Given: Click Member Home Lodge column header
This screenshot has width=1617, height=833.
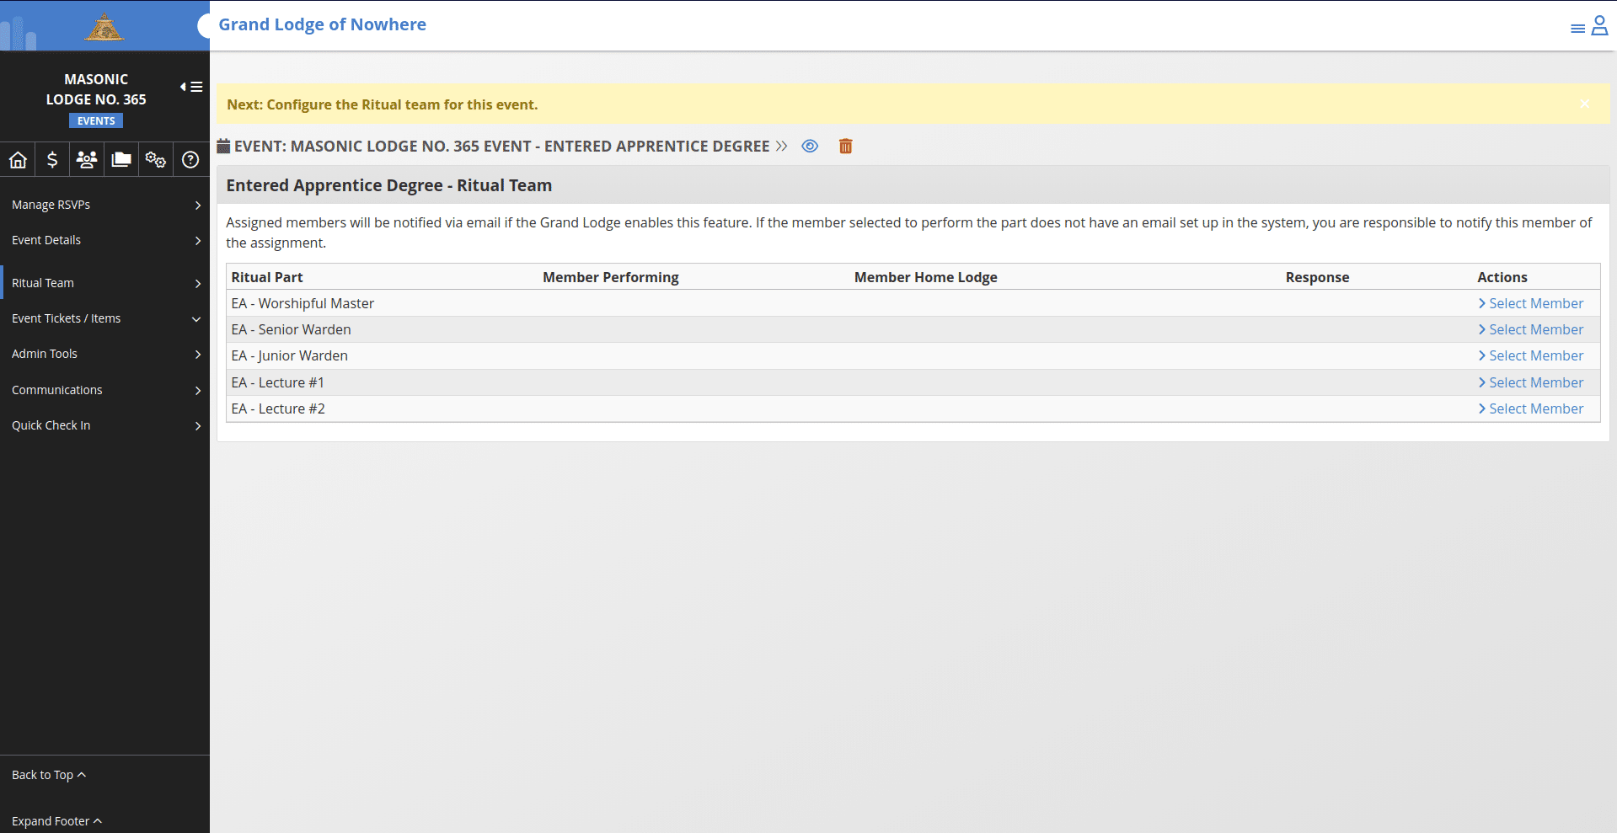Looking at the screenshot, I should pyautogui.click(x=926, y=277).
